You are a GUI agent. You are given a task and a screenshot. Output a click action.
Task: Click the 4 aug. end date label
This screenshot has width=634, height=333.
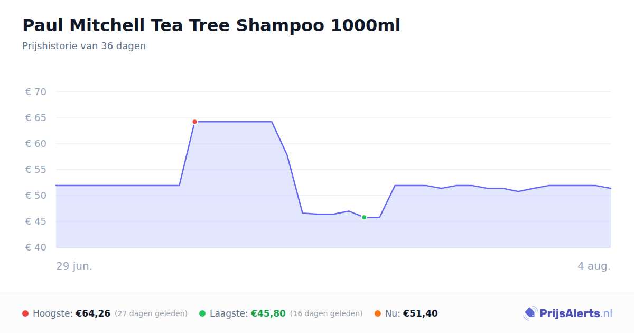tap(594, 266)
